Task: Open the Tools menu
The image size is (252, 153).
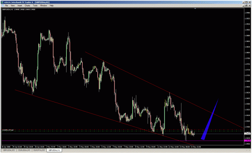Action: [x=35, y=6]
